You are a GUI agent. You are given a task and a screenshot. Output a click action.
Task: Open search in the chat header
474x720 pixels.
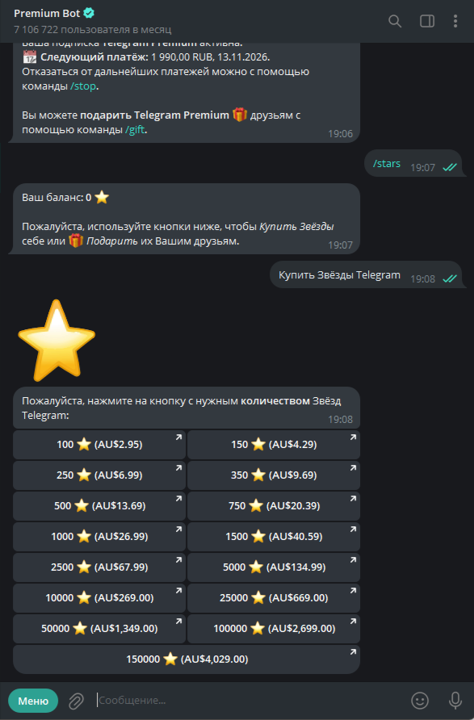pos(395,21)
